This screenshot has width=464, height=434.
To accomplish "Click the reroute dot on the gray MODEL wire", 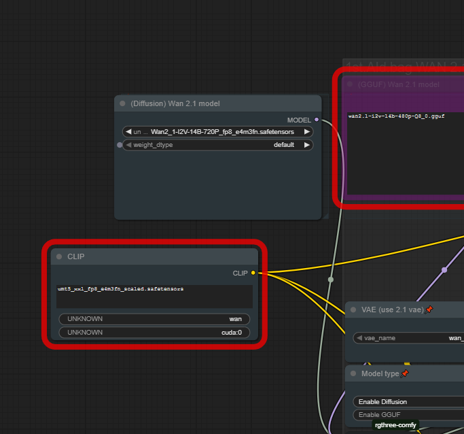I will tap(331, 280).
